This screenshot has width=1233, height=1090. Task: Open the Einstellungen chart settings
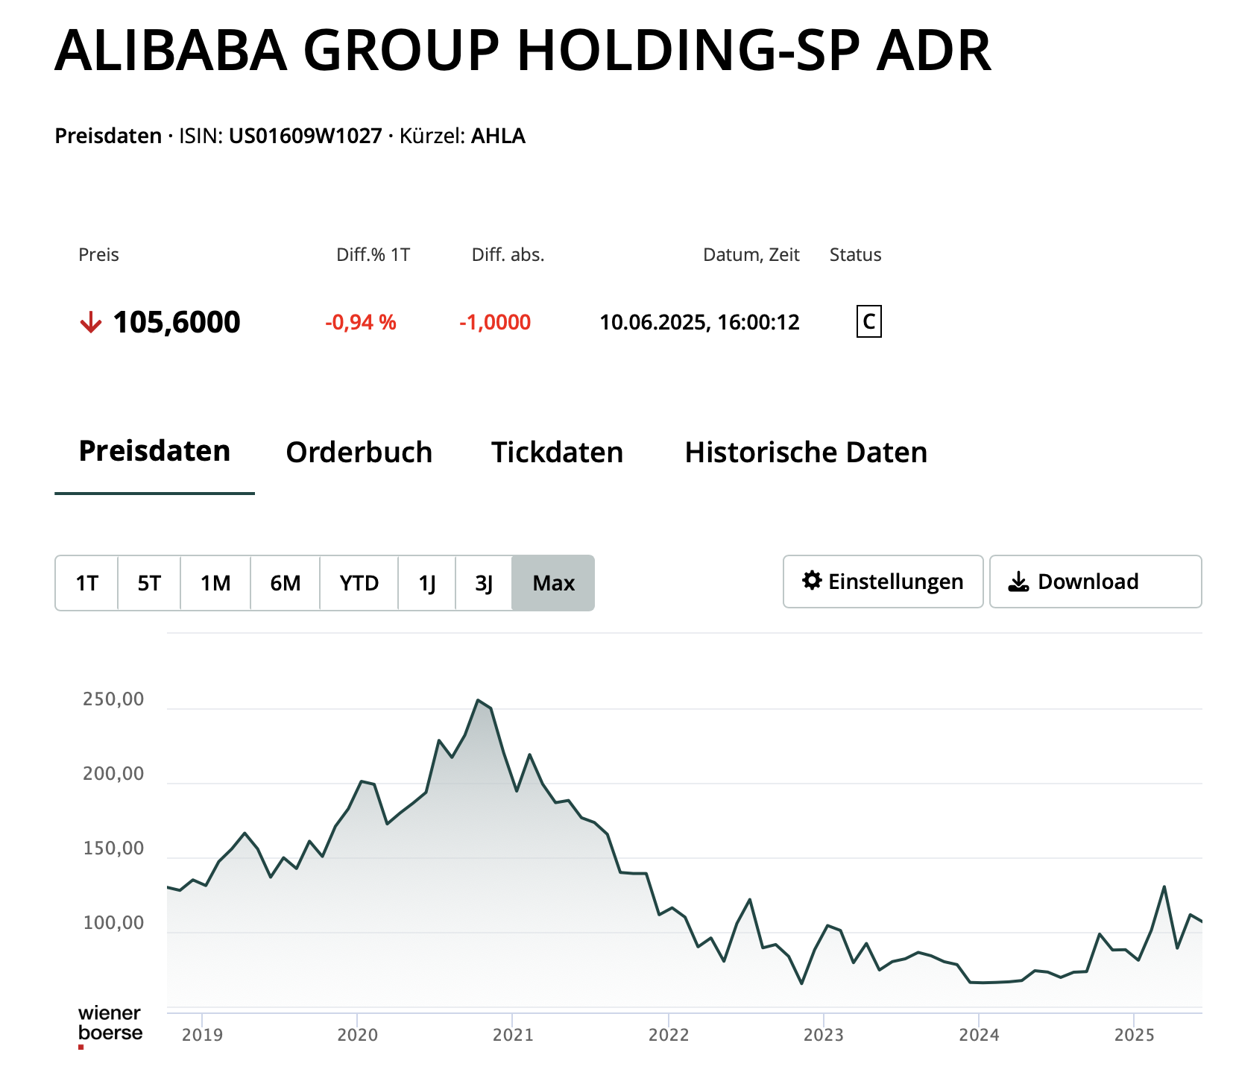click(883, 582)
